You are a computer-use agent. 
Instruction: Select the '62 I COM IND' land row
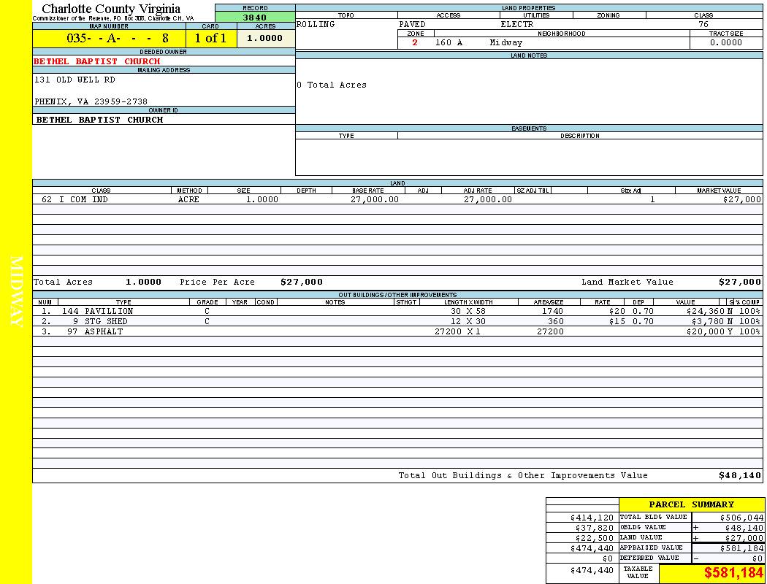(x=75, y=199)
